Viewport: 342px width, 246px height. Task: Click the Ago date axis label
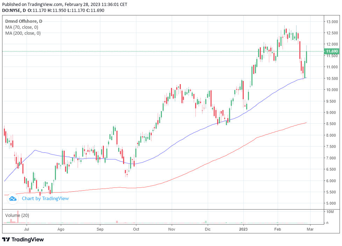click(61, 229)
